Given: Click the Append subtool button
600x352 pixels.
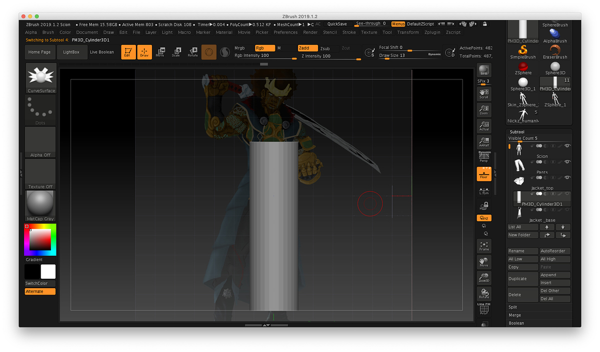Looking at the screenshot, I should [555, 275].
